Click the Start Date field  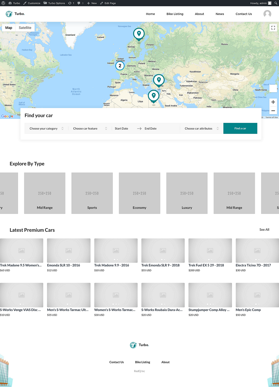[122, 129]
